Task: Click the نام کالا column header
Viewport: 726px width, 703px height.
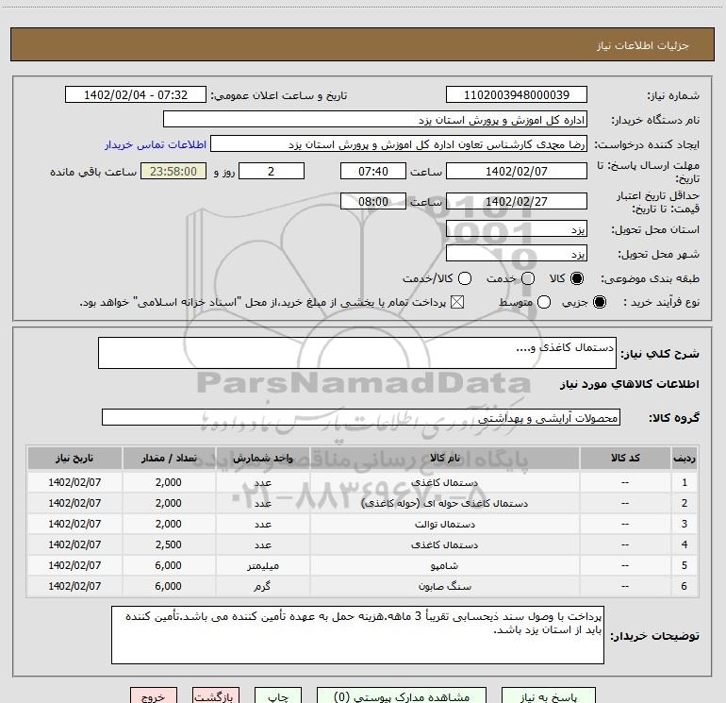Action: pos(444,459)
